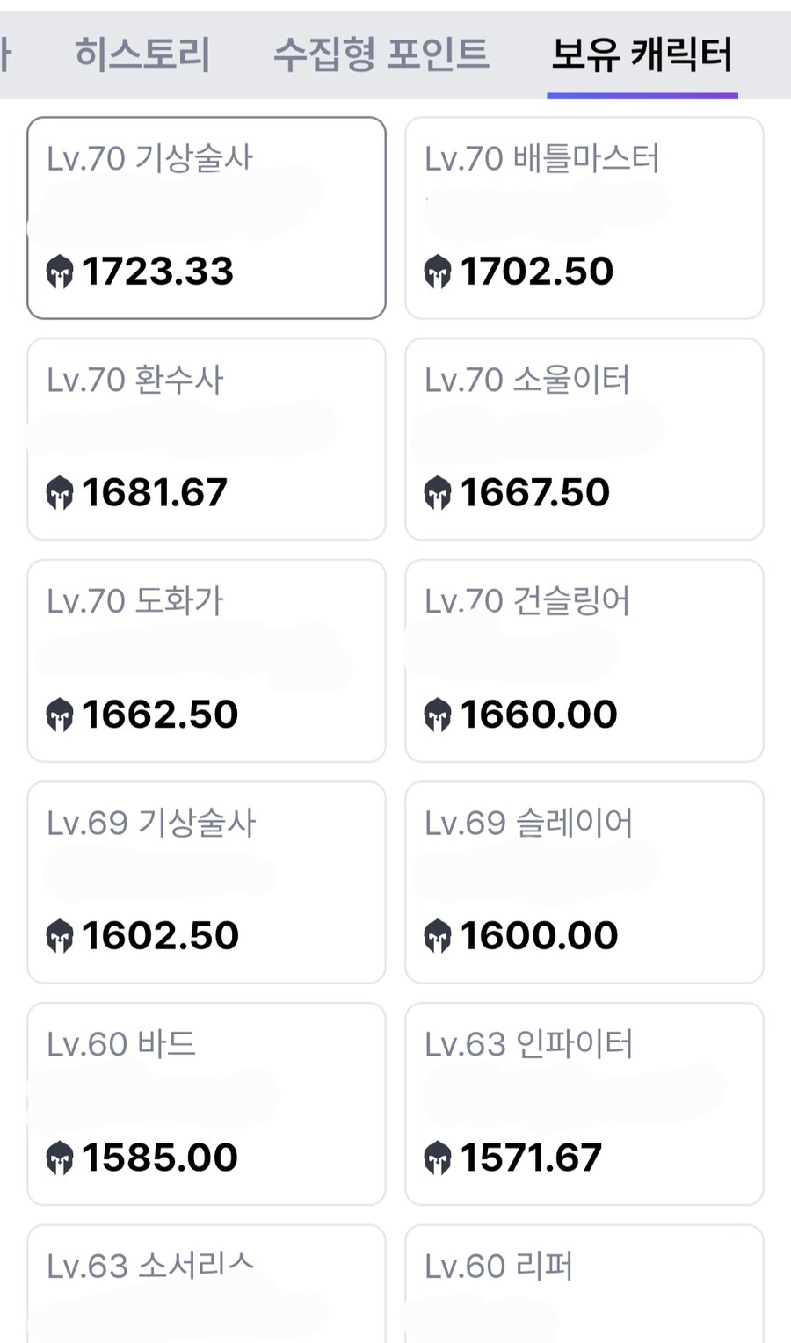This screenshot has height=1343, width=791.
Task: Select the 보유 캐릭터 tab
Action: click(642, 54)
